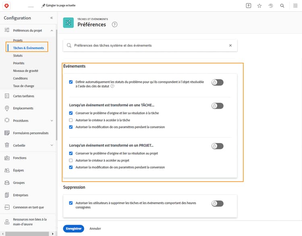This screenshot has height=236, width=302.
Task: Open Statuts in the sidebar
Action: tap(18, 56)
